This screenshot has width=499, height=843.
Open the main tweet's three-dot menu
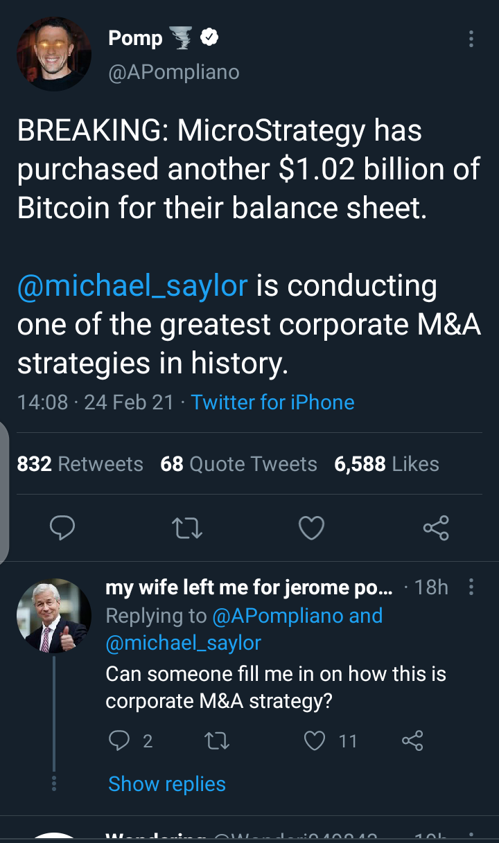pos(471,39)
